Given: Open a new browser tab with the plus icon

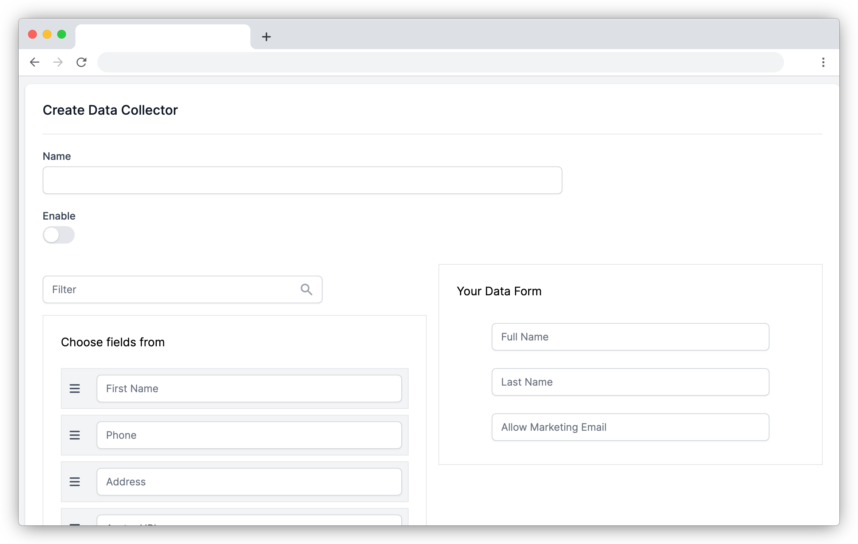Looking at the screenshot, I should [267, 36].
